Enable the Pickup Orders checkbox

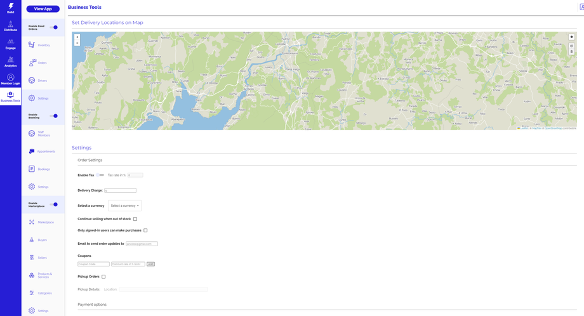(103, 277)
